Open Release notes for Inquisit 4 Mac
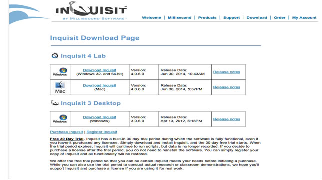 [x=226, y=87]
